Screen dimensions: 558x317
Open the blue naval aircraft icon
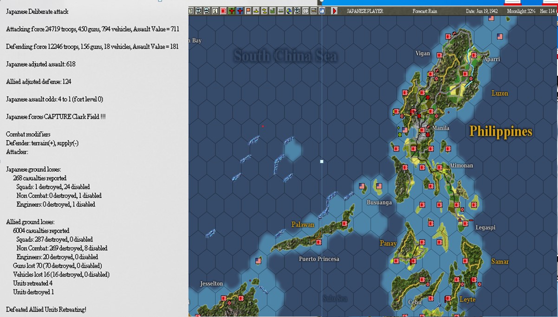[239, 10]
